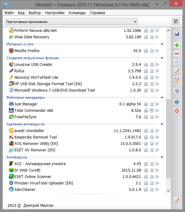Click the Антивирусы group header

tap(17, 157)
